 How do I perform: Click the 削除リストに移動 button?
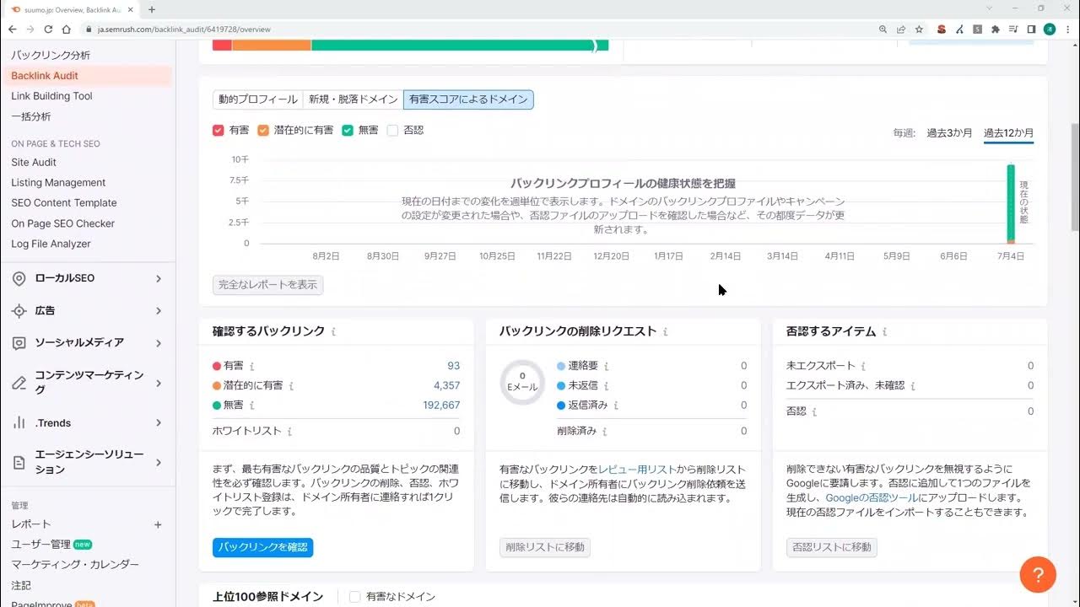pos(544,547)
